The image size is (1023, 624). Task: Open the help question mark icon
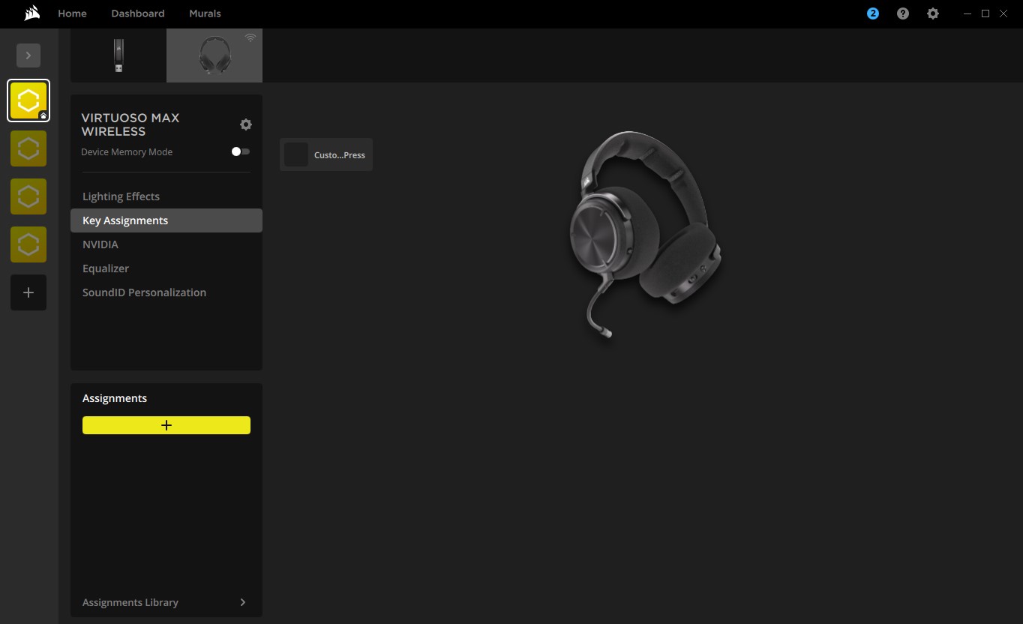903,13
